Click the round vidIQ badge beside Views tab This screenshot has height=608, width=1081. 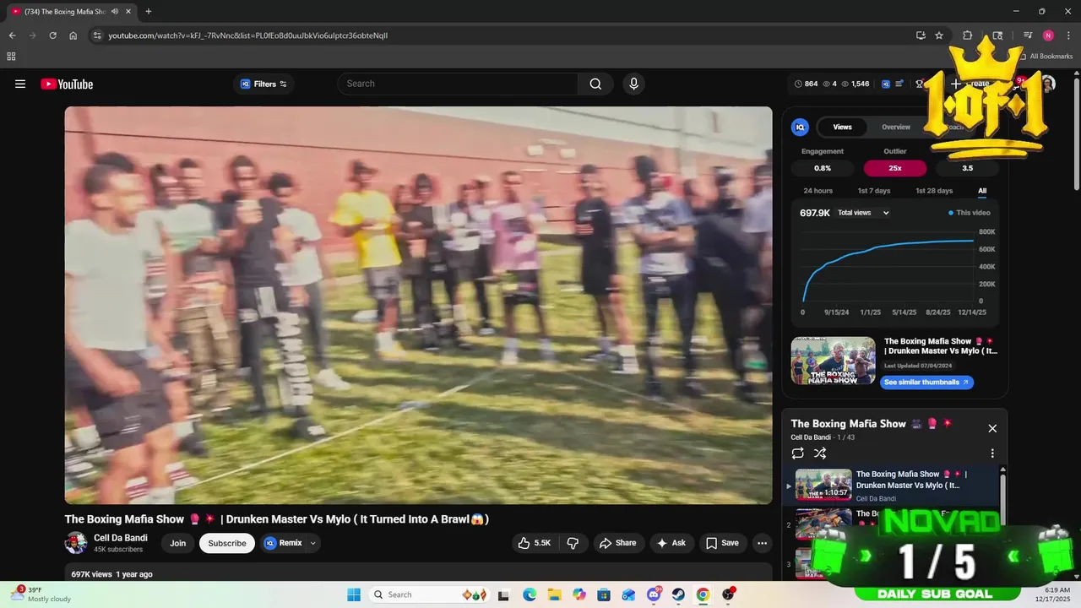click(800, 127)
